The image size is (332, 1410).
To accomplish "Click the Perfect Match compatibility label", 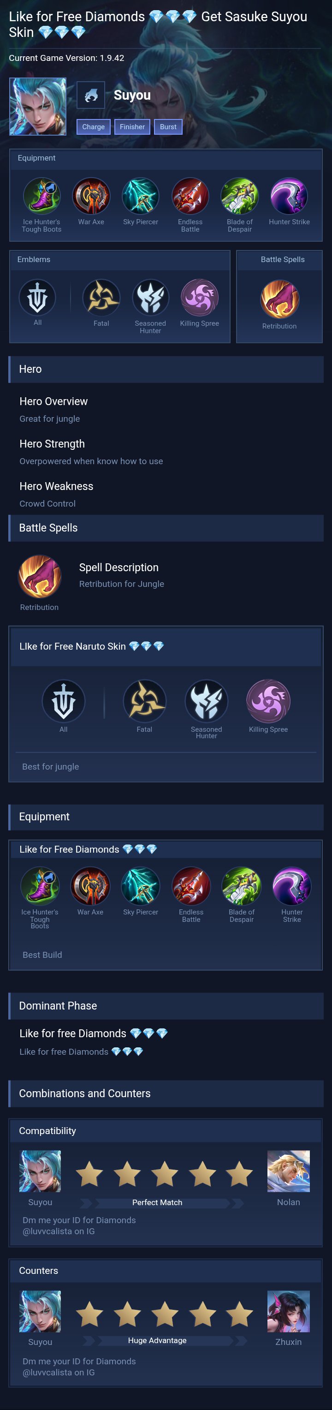I will click(x=157, y=1202).
